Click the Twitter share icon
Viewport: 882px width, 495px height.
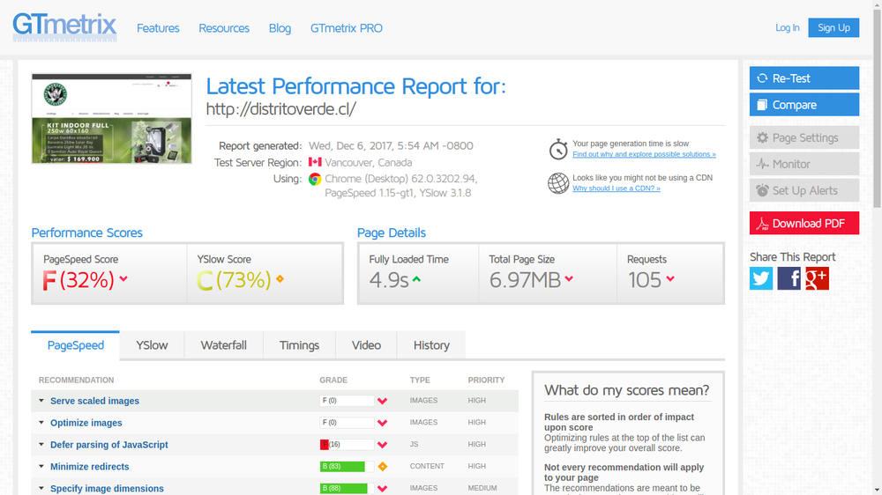[x=761, y=278]
